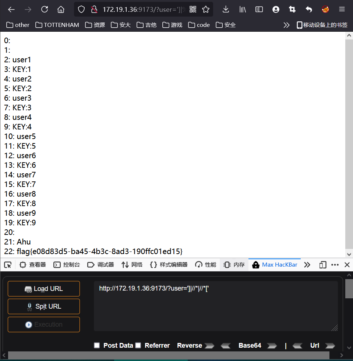Image resolution: width=353 pixels, height=361 pixels.
Task: Click the Load URL button
Action: [x=44, y=289]
